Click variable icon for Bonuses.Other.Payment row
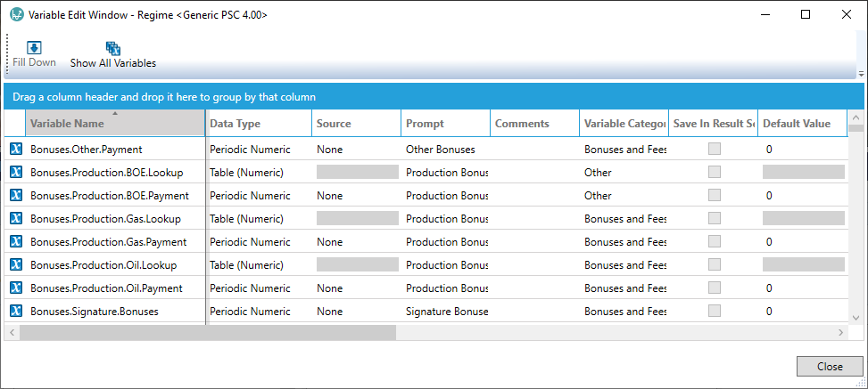868x389 pixels. [16, 150]
